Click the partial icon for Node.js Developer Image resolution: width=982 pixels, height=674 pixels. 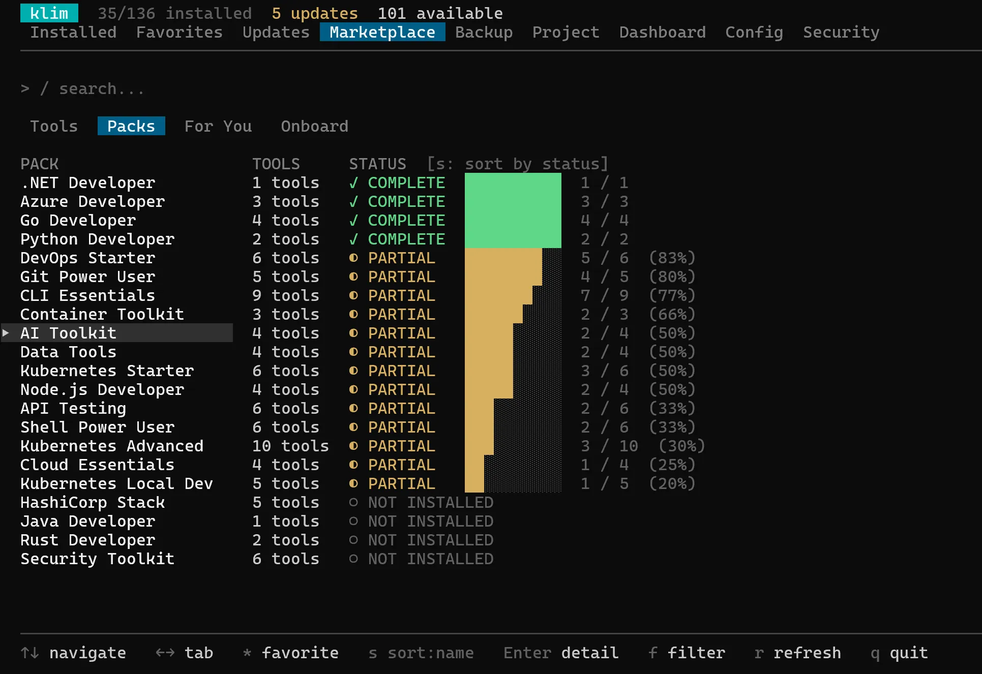353,389
